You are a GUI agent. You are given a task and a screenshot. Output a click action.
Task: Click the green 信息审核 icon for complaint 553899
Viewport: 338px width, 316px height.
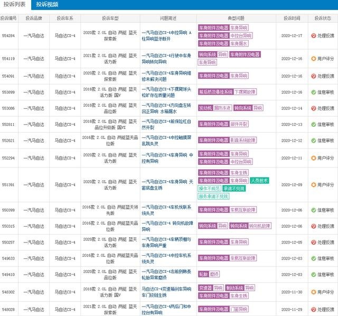point(313,92)
